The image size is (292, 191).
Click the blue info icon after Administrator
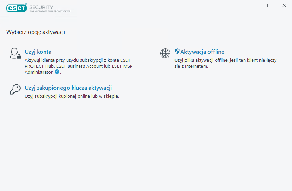pyautogui.click(x=57, y=72)
